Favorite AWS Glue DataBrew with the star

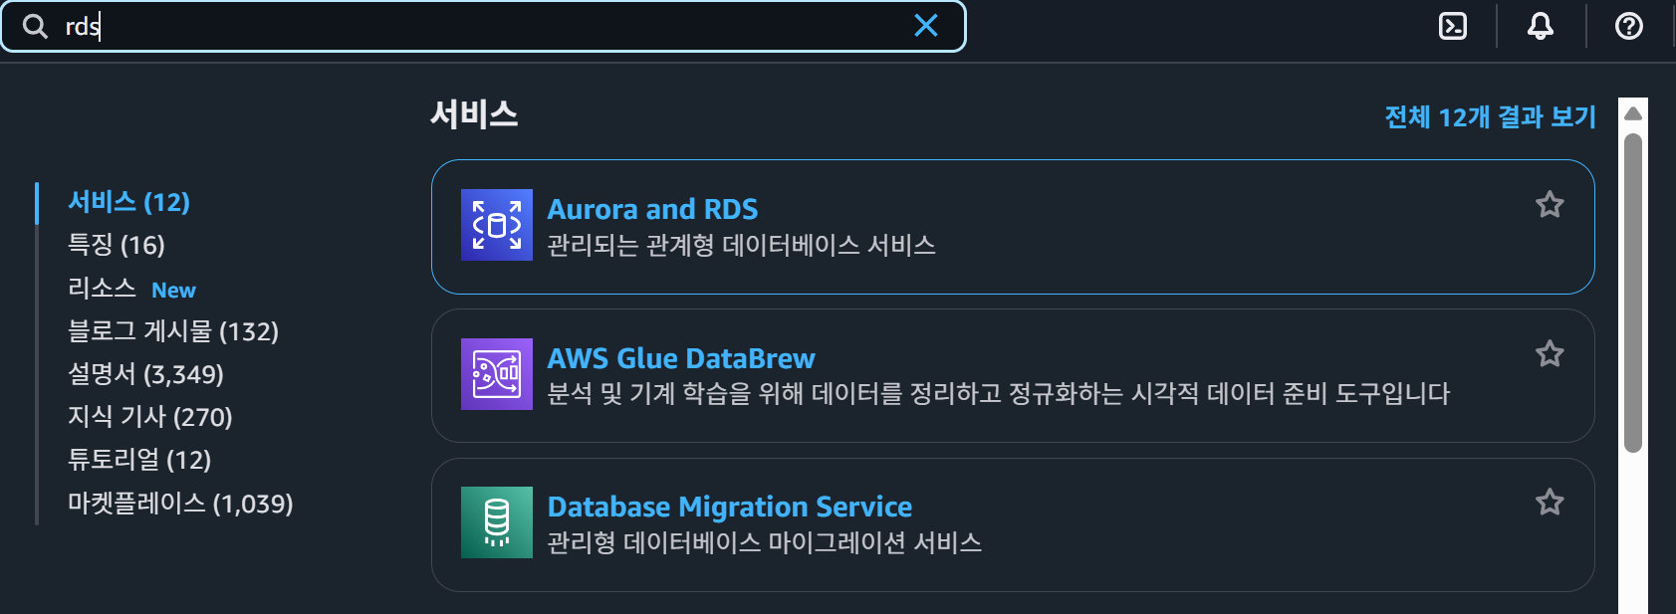(1550, 354)
